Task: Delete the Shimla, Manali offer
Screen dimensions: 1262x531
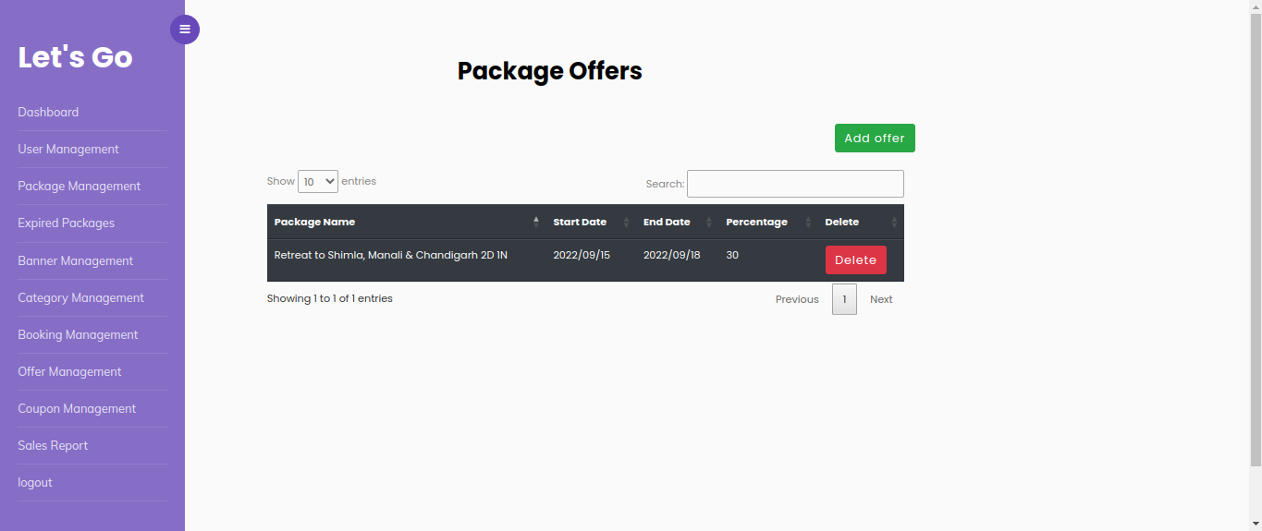Action: [856, 260]
